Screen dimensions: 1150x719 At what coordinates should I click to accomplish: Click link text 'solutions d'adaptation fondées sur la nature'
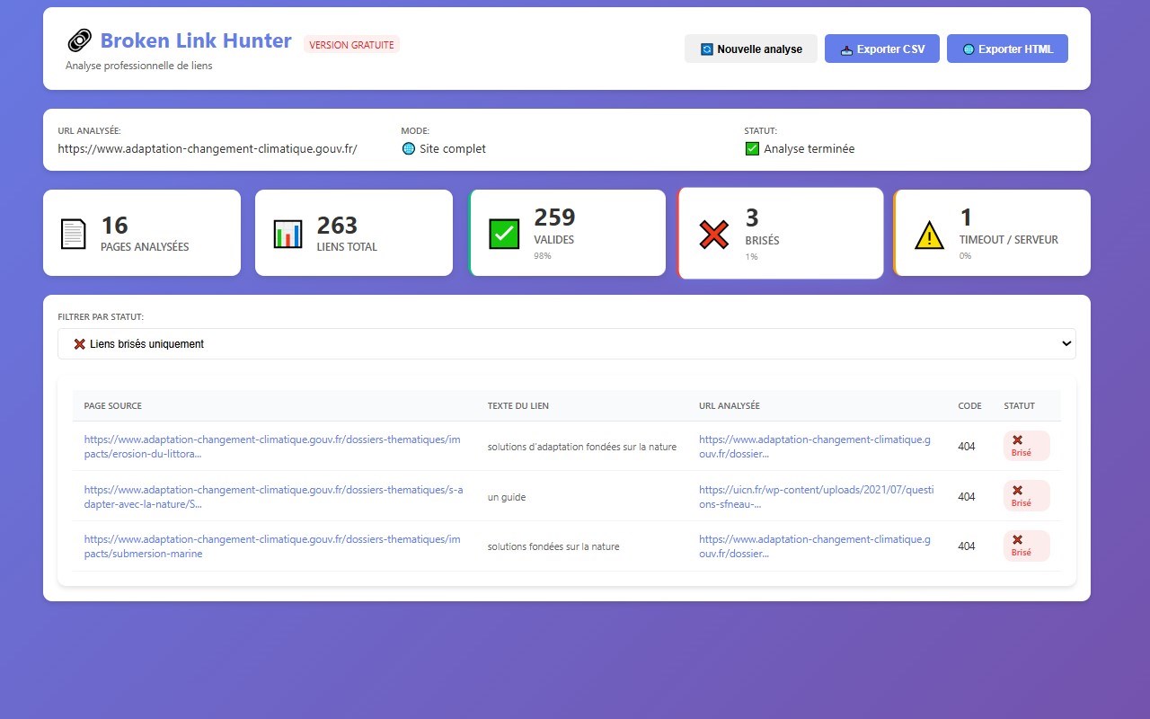[582, 447]
